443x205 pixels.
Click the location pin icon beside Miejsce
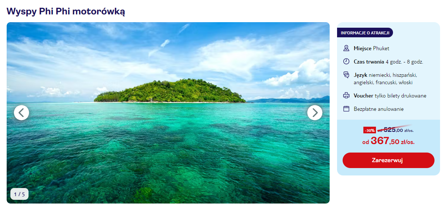[346, 48]
